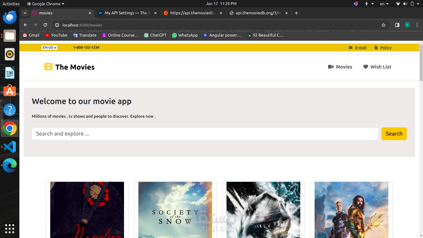Open the Chrome three-dot menu
This screenshot has height=238, width=423.
coord(417,25)
